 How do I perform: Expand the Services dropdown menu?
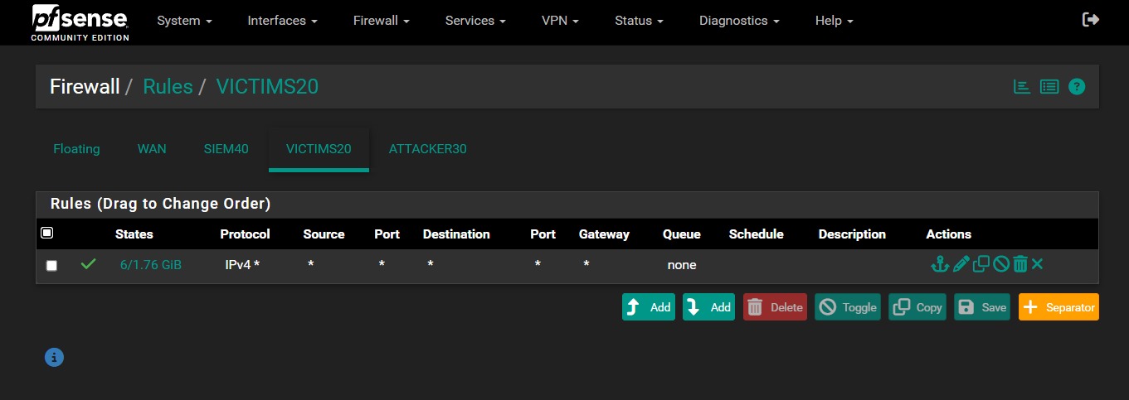[476, 21]
